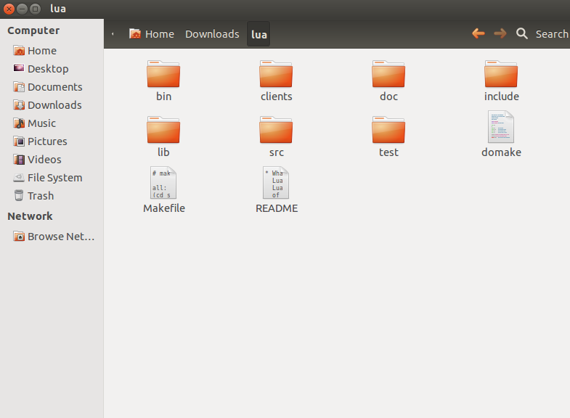The width and height of the screenshot is (570, 418).
Task: Open Documents in the sidebar
Action: click(52, 87)
